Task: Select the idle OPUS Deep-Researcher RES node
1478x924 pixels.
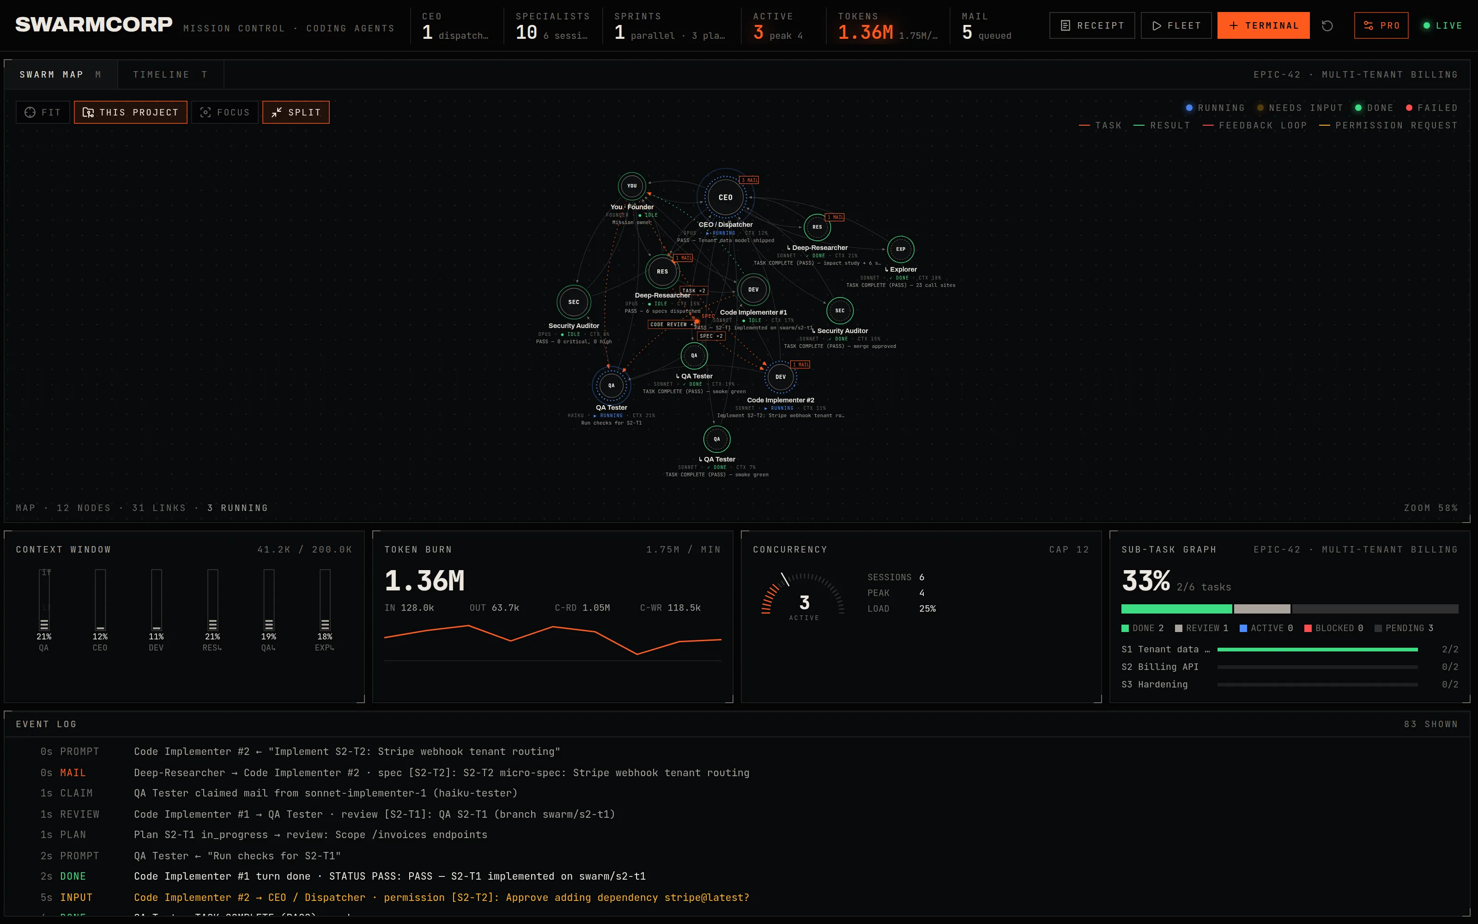Action: 662,271
